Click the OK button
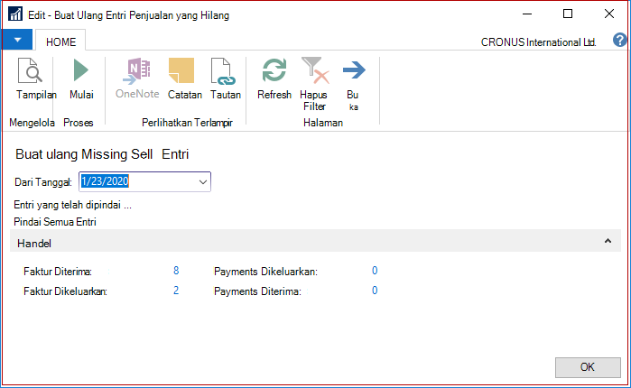 (588, 367)
